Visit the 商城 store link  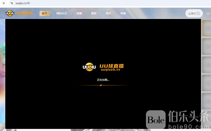coord(123,13)
